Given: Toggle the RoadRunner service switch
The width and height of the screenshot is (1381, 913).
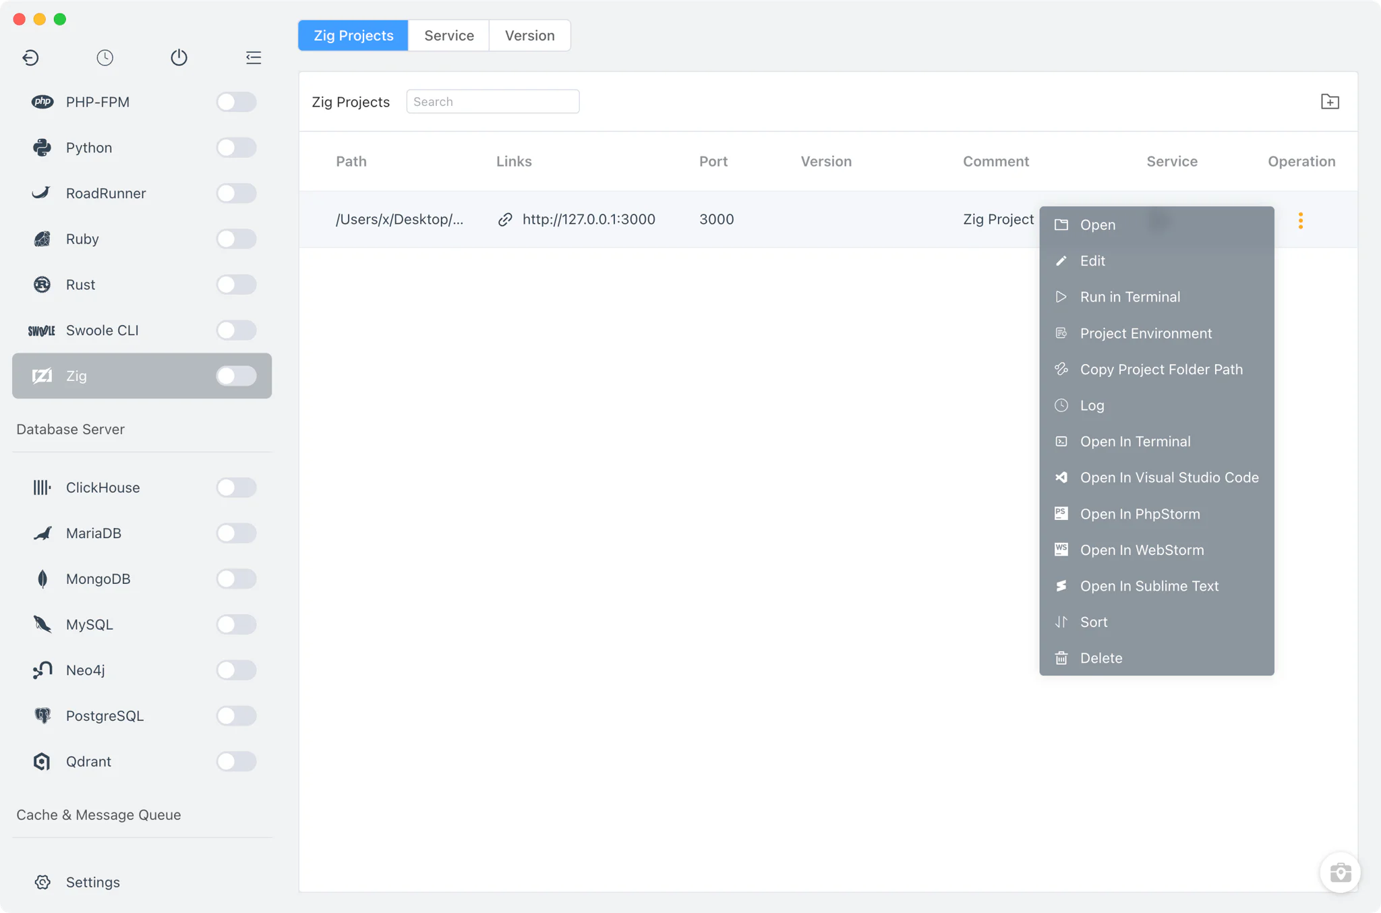Looking at the screenshot, I should pyautogui.click(x=236, y=194).
